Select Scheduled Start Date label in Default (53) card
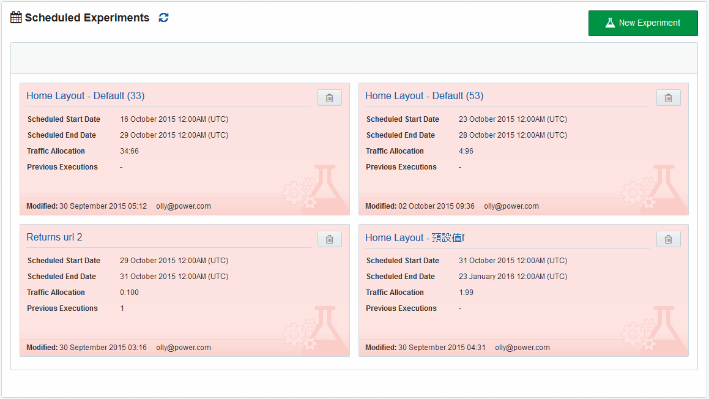Viewport: 709px width, 399px height. (x=403, y=119)
